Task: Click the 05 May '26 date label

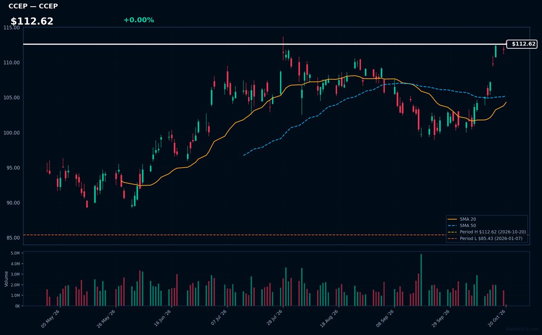Action: (x=51, y=318)
